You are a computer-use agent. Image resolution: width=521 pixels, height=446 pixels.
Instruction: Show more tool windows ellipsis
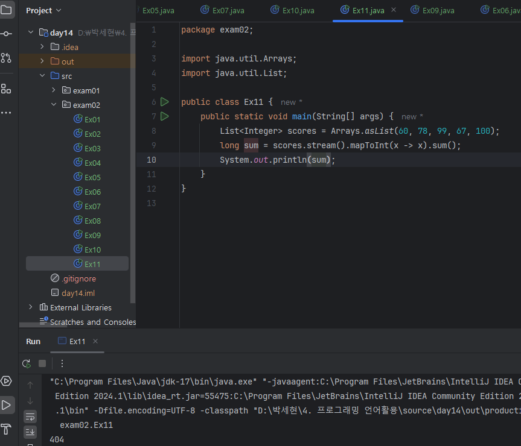(6, 113)
